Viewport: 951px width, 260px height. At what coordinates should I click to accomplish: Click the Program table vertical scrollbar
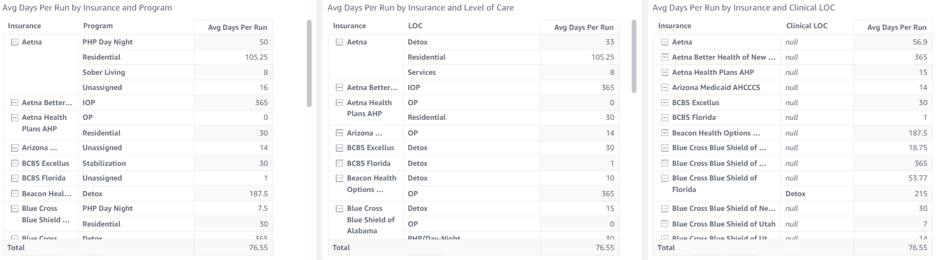pyautogui.click(x=309, y=63)
